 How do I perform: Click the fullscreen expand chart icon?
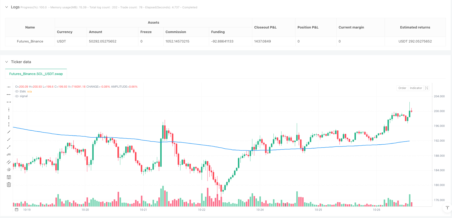coord(427,88)
